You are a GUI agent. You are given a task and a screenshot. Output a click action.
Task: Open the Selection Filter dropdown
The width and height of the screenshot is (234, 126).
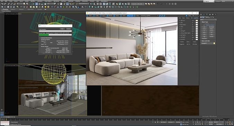20,4
